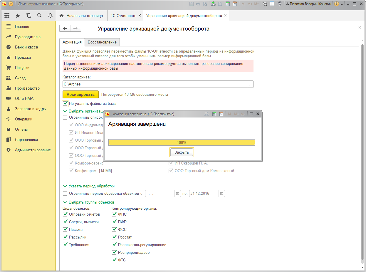
Task: Open ОС и НМА section
Action: pyautogui.click(x=24, y=98)
